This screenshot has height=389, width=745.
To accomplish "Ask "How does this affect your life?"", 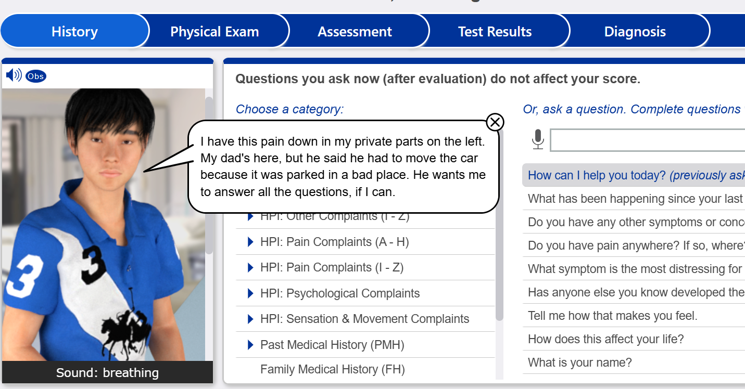I will click(x=605, y=339).
